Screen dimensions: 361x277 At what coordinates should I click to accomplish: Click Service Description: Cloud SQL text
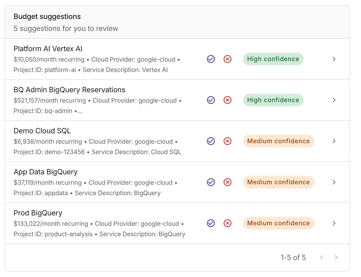point(136,152)
